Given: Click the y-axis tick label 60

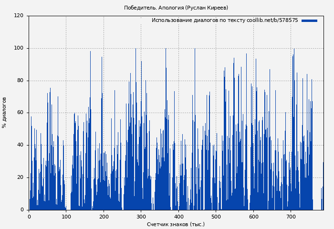Looking at the screenshot, I should [x=20, y=113].
